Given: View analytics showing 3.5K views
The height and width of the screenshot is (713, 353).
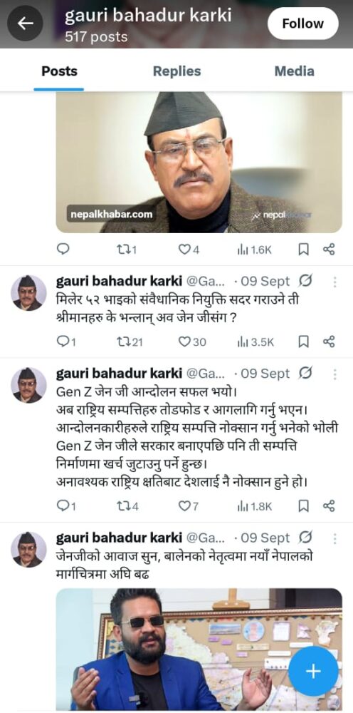Looking at the screenshot, I should [x=255, y=342].
